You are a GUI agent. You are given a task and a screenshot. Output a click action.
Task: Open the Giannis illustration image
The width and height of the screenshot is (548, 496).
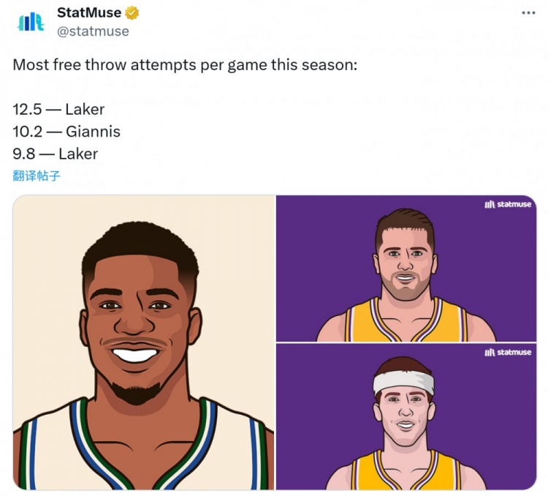(x=143, y=342)
